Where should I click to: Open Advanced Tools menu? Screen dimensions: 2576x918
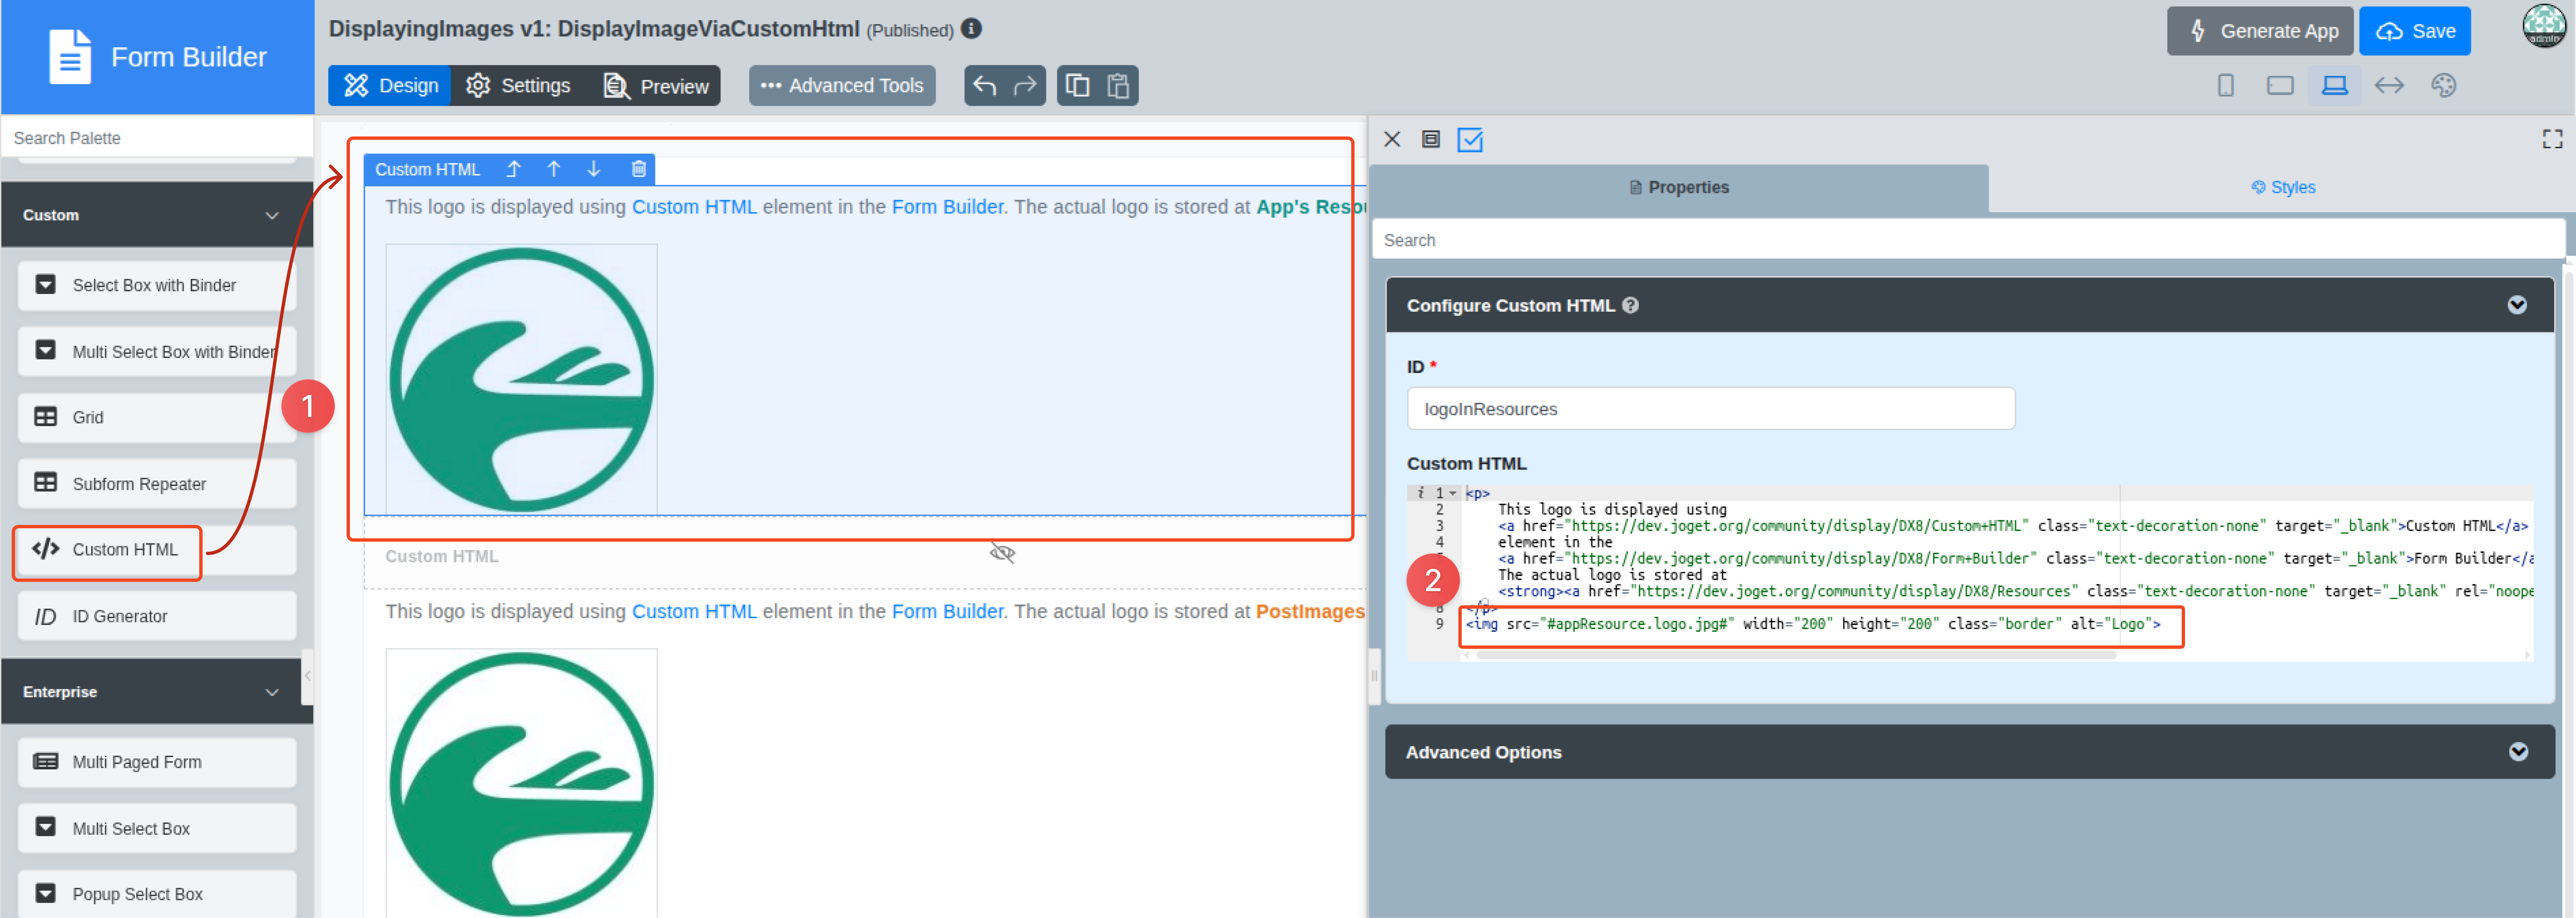pos(842,86)
